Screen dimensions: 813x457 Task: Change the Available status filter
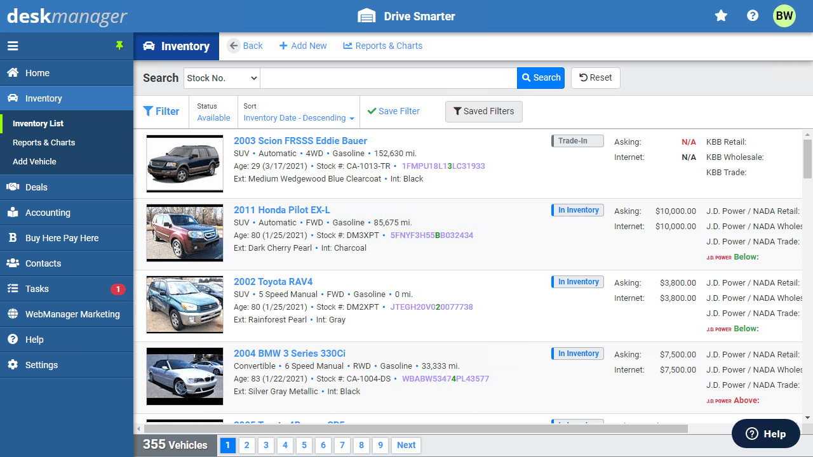213,117
